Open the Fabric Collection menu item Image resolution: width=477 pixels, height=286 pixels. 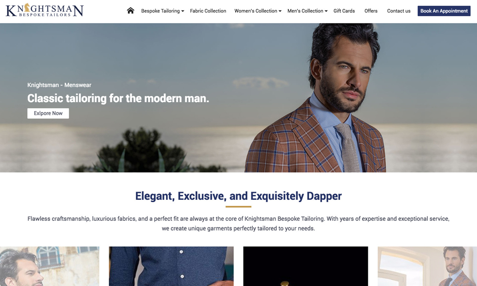(208, 11)
